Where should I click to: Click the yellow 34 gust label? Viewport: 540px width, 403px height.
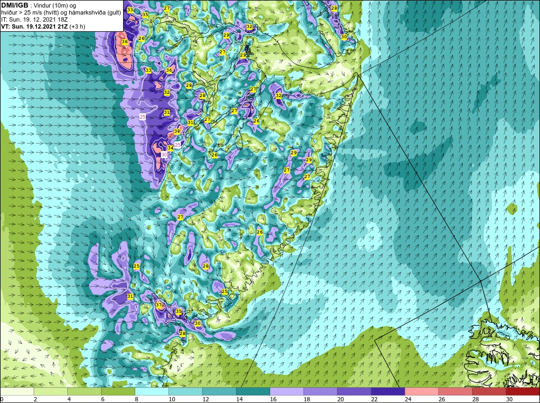[171, 148]
